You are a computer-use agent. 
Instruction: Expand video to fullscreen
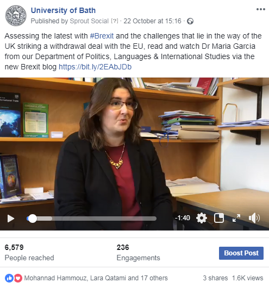coord(236,218)
